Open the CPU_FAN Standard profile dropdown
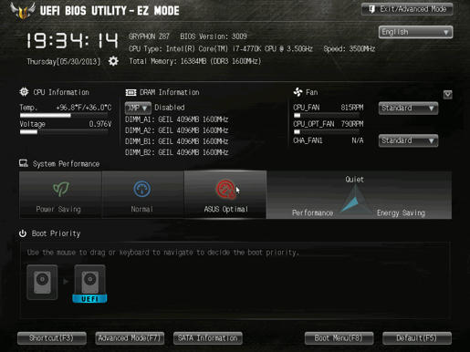The width and height of the screenshot is (470, 352). pyautogui.click(x=408, y=108)
